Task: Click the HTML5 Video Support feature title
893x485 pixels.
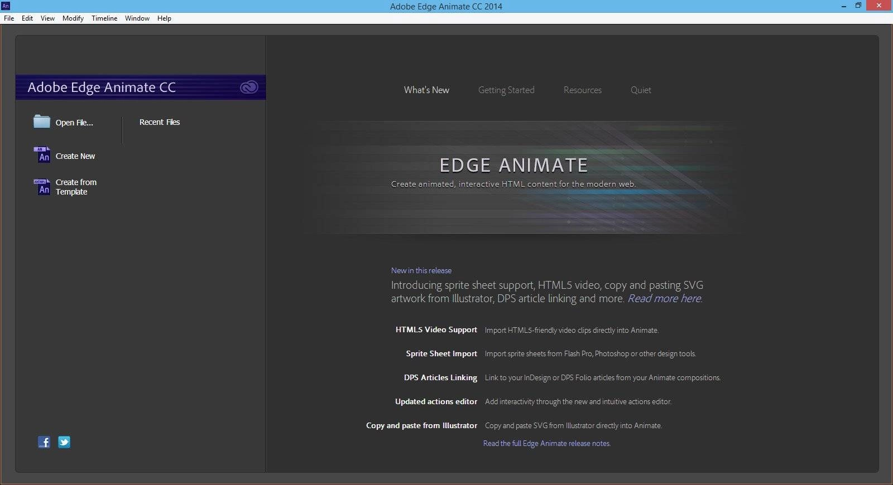Action: click(x=436, y=329)
